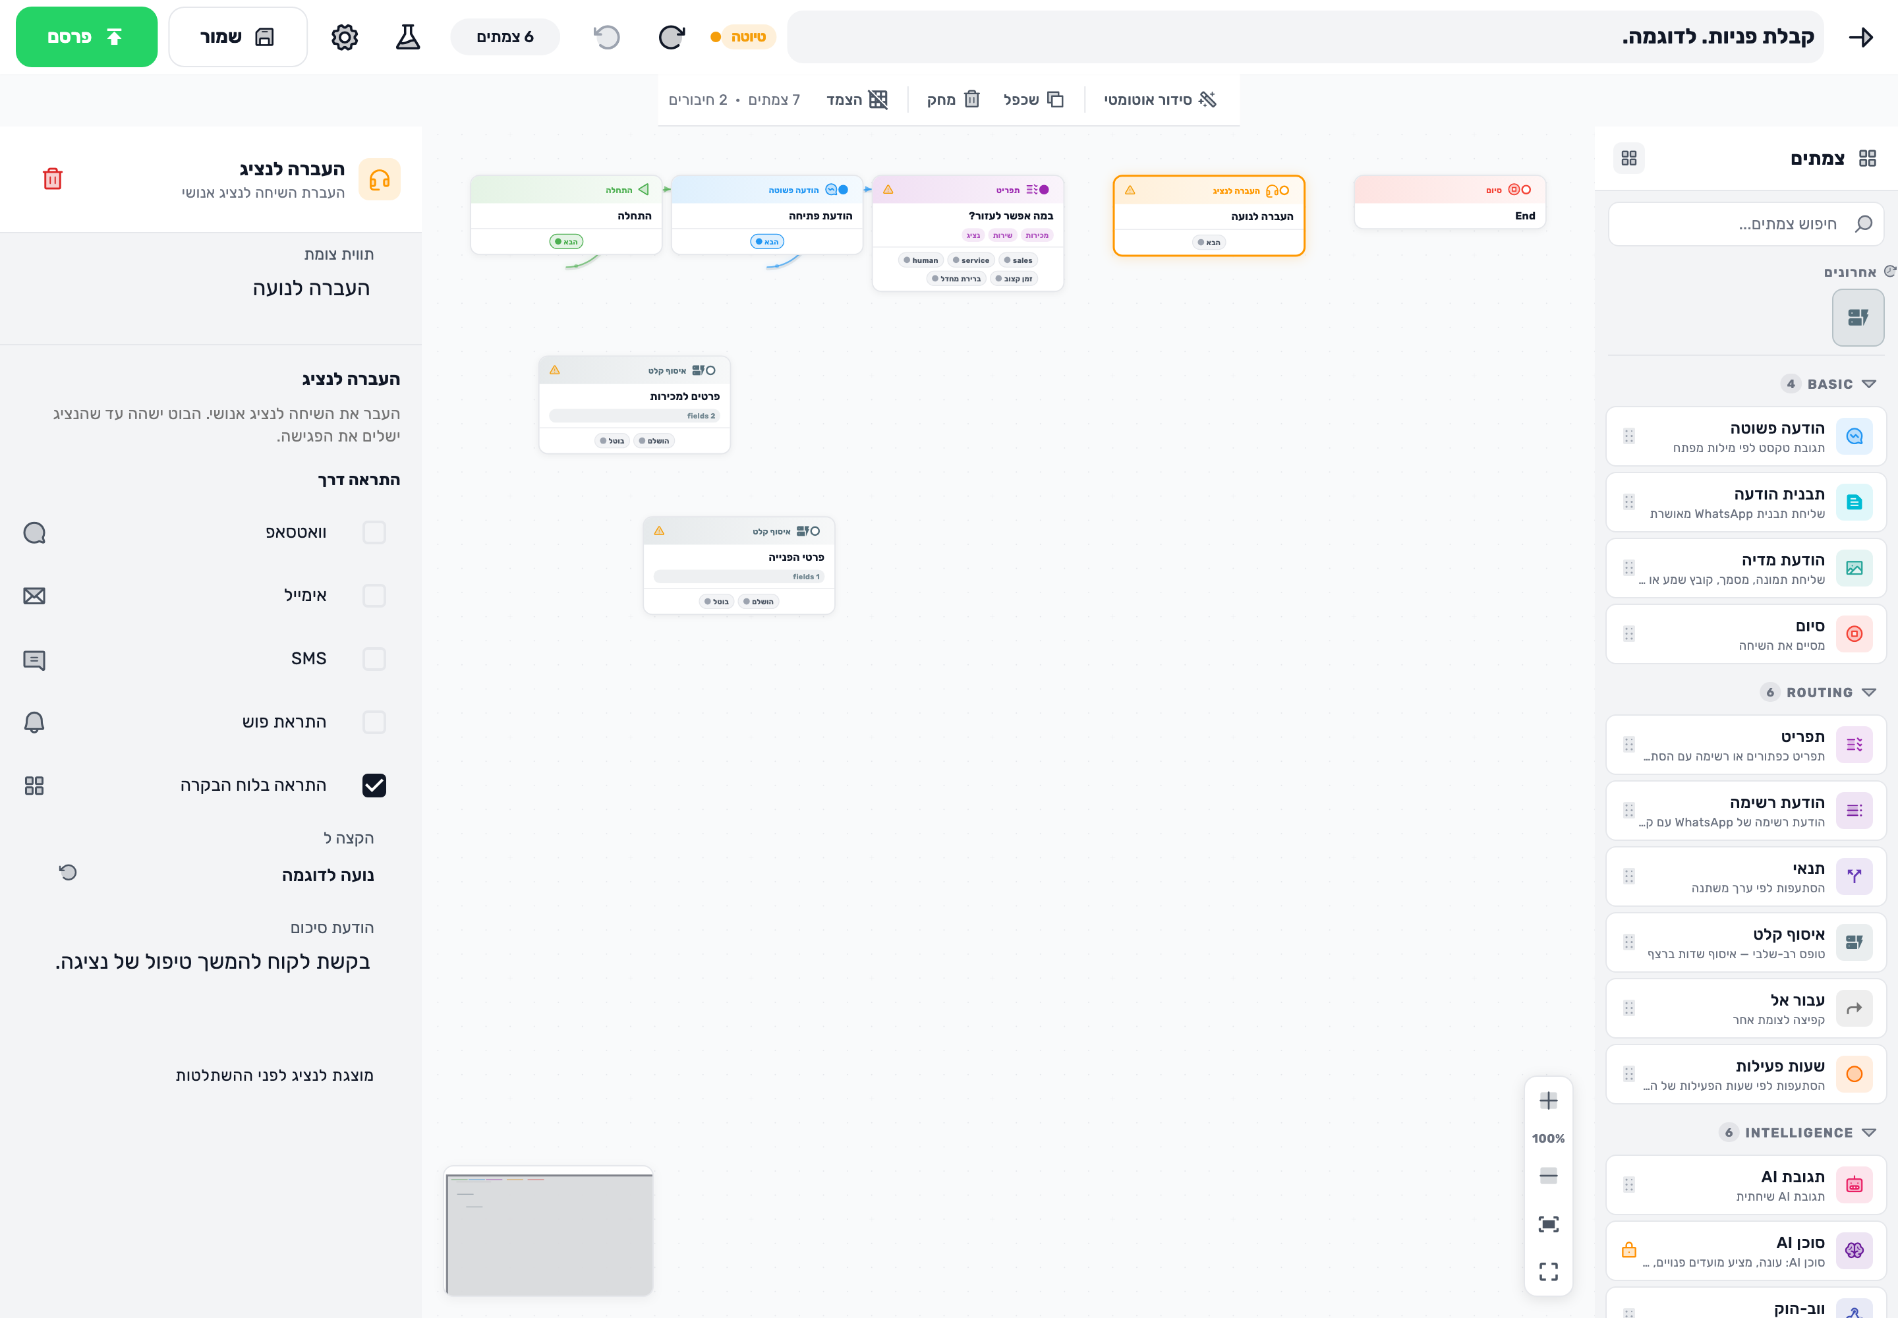This screenshot has width=1898, height=1318.
Task: Collapse the INTELLIGENCE nodes section
Action: (1868, 1133)
